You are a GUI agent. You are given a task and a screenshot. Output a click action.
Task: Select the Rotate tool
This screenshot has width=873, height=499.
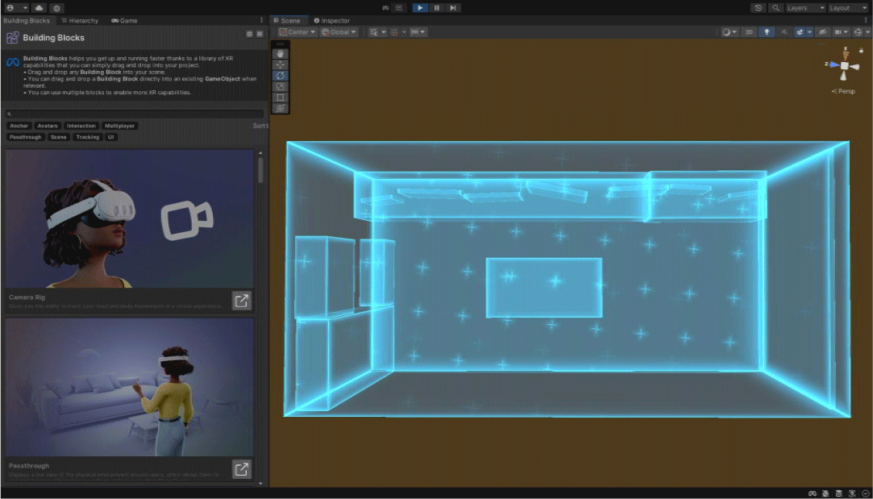(280, 75)
